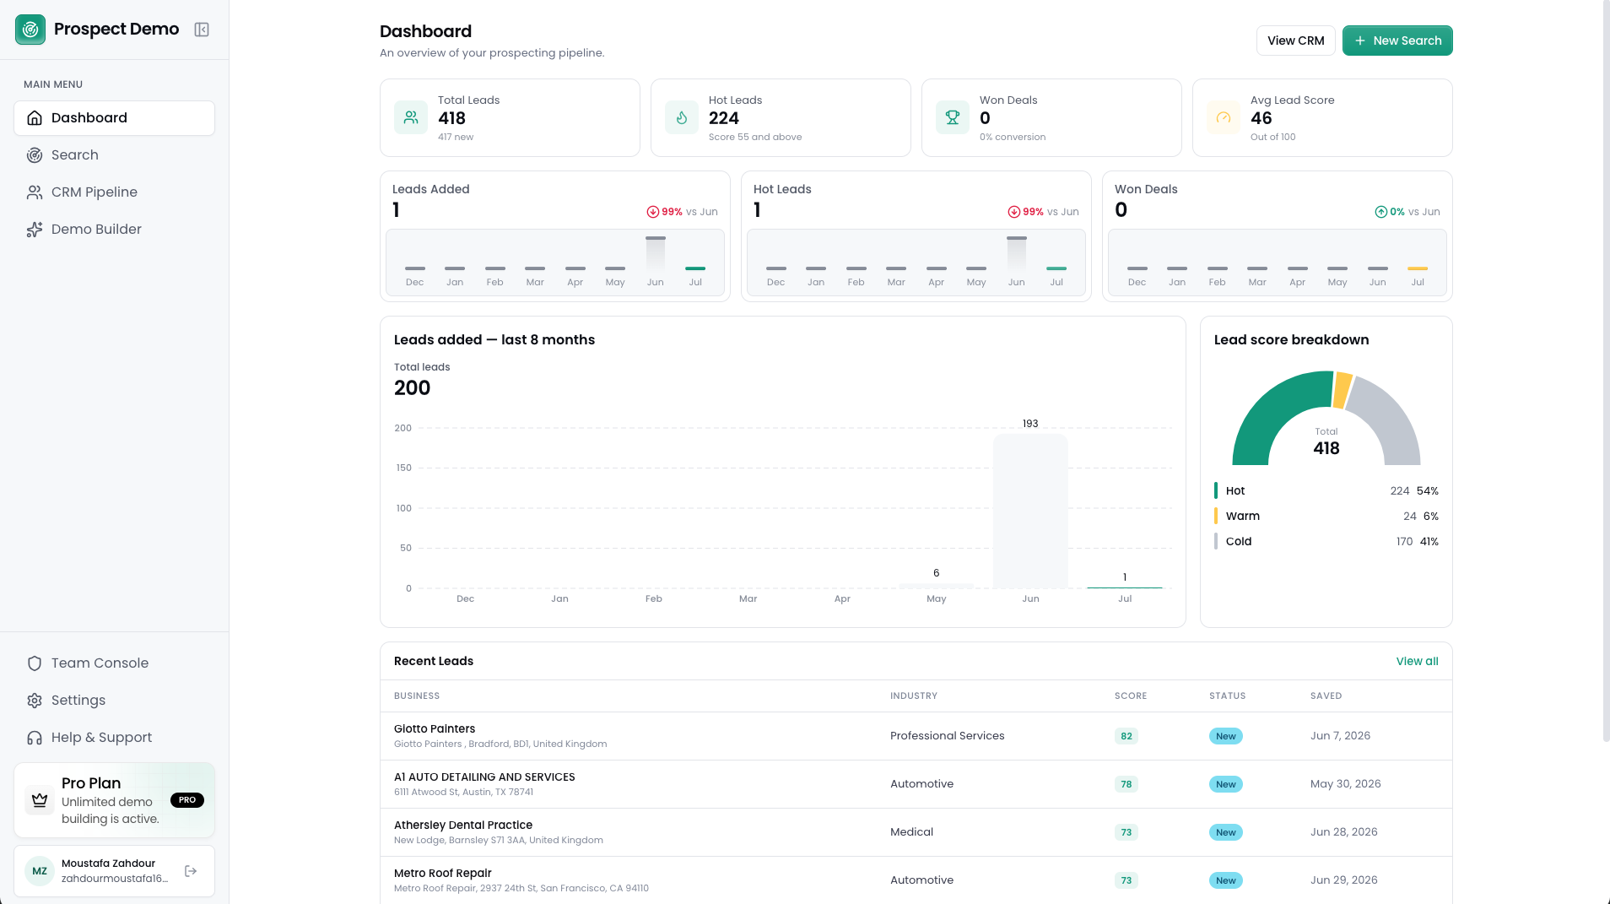1610x904 pixels.
Task: Click the logout icon next to Moustafa Zahdour
Action: coord(191,871)
